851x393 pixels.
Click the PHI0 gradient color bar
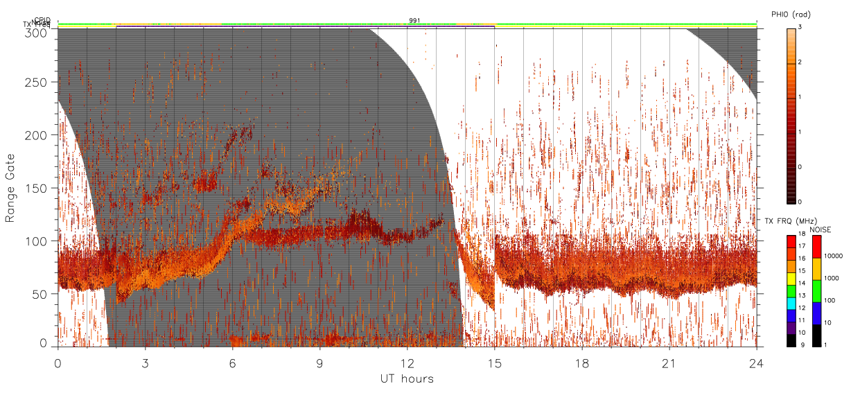pos(791,115)
